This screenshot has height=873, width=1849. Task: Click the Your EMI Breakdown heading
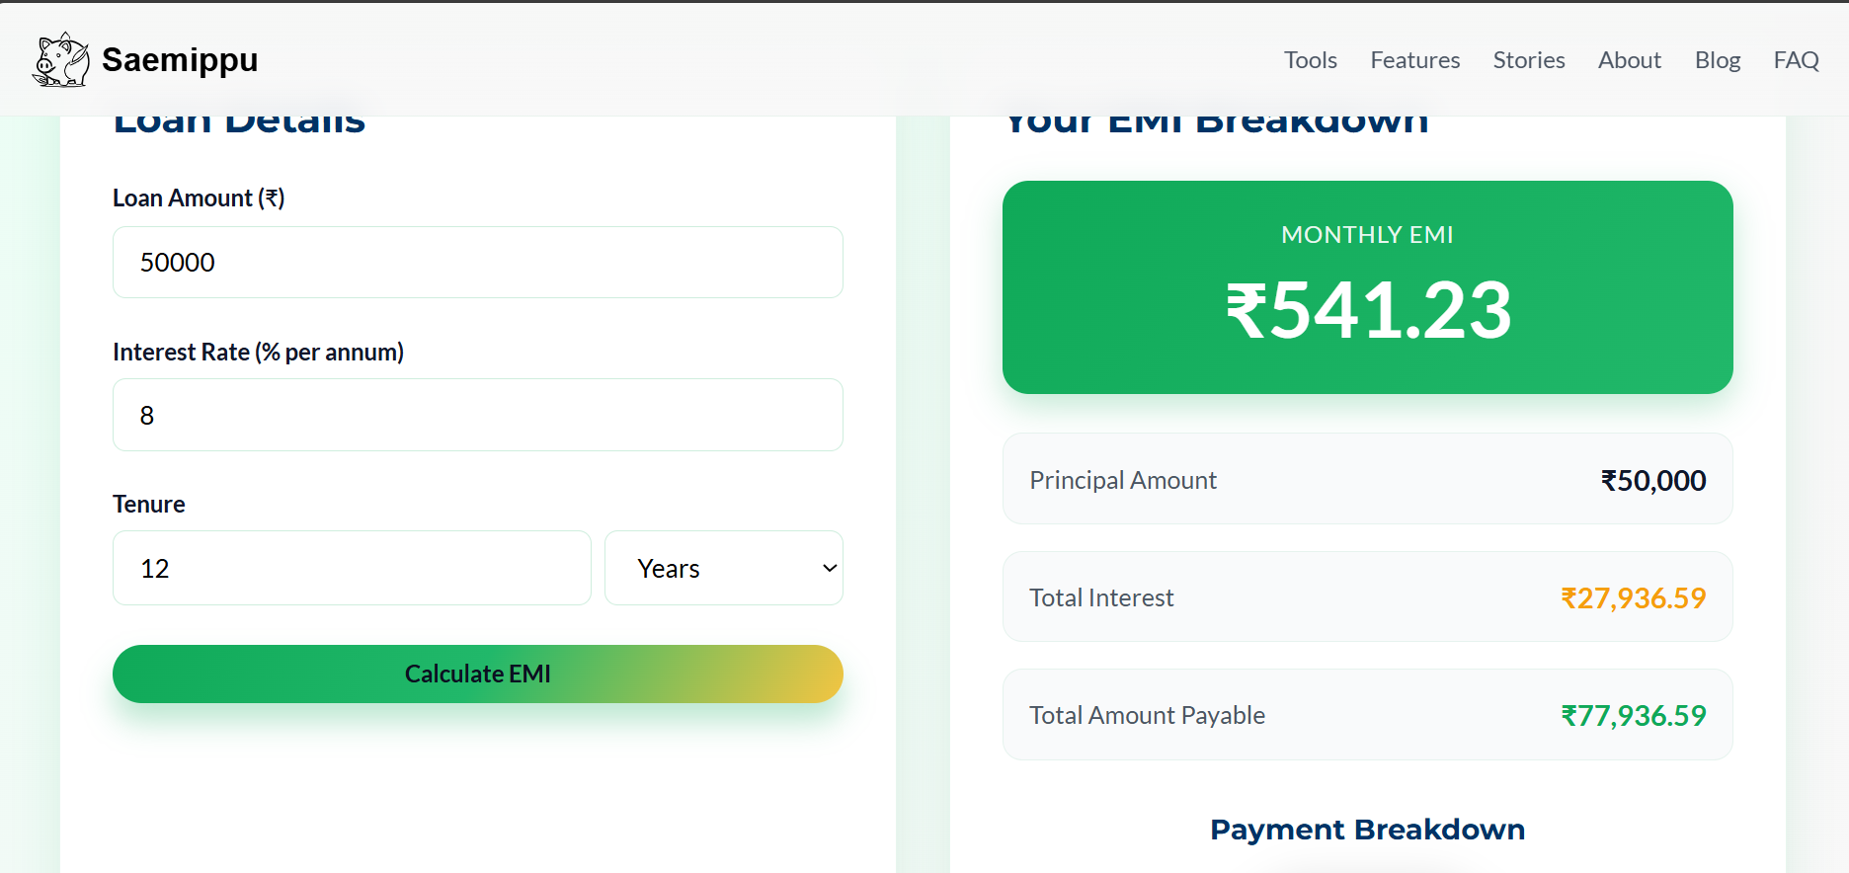click(1216, 119)
